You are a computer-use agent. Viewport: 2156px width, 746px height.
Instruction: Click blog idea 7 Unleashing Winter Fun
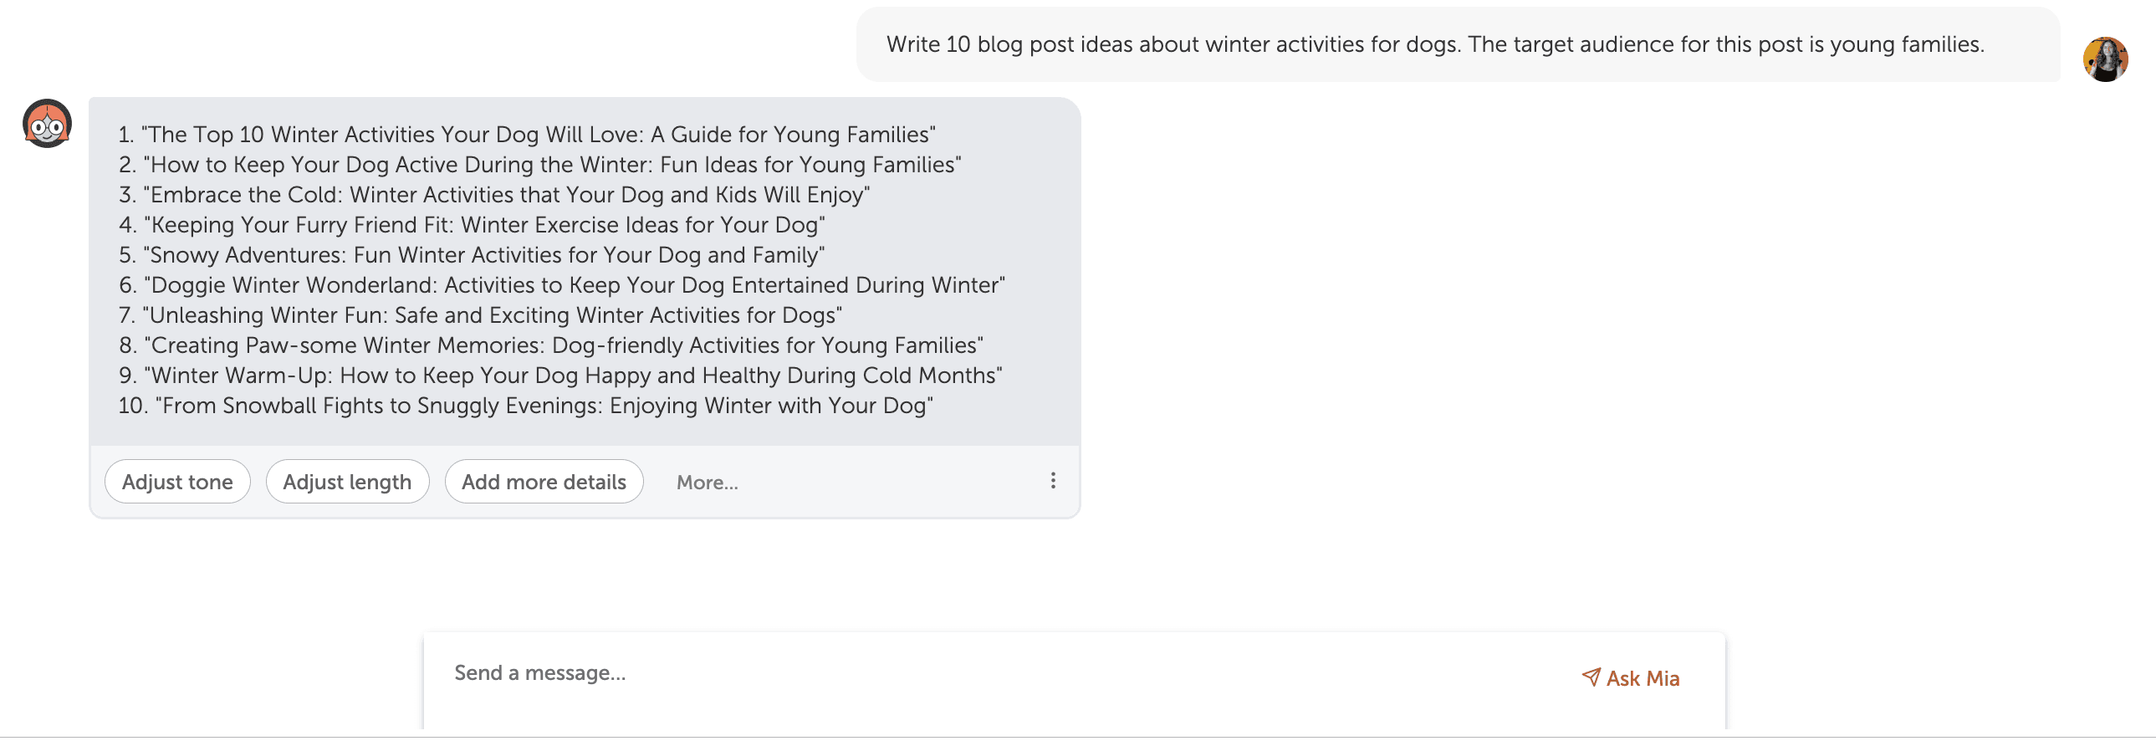(480, 315)
